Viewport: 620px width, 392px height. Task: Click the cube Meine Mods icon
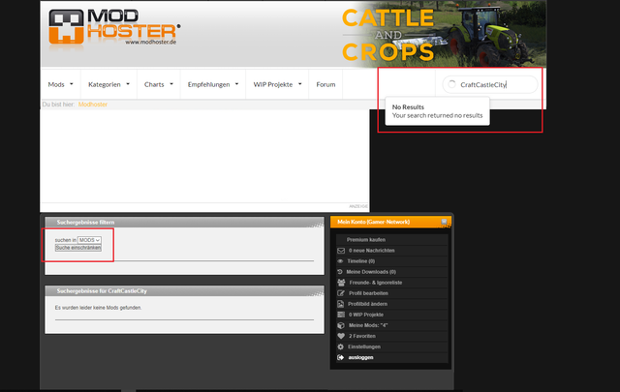341,325
